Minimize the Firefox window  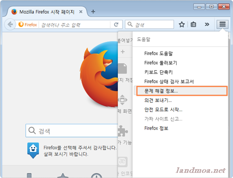(x=199, y=7)
